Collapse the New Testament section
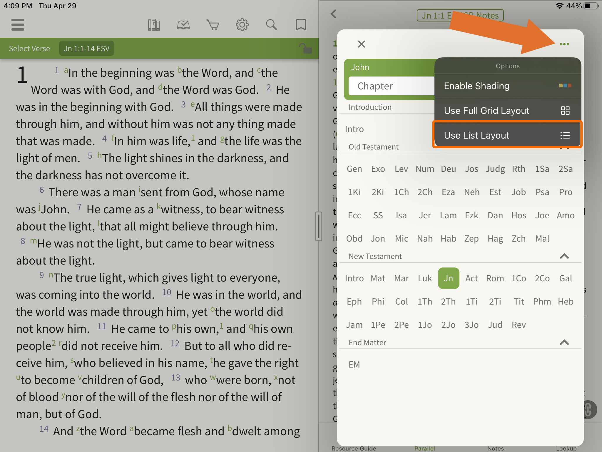Viewport: 602px width, 452px height. click(564, 256)
